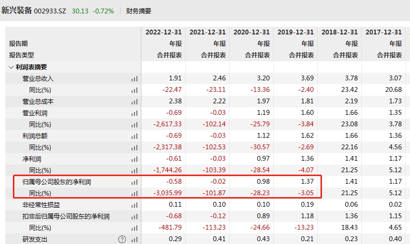
Task: Click the 归属母公司股东的净利润 row label
Action: pyautogui.click(x=56, y=182)
